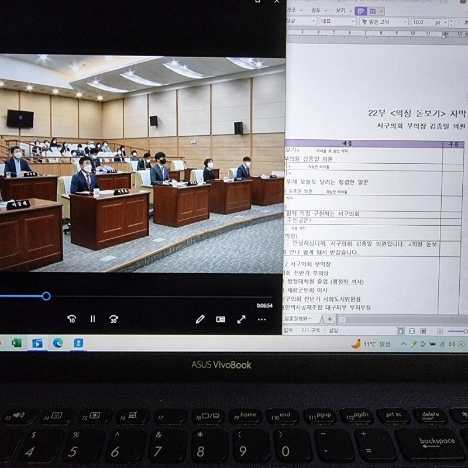Image resolution: width=468 pixels, height=468 pixels.
Task: Click the line 서구의회 부의장 김종일 의원
Action: tap(421, 126)
